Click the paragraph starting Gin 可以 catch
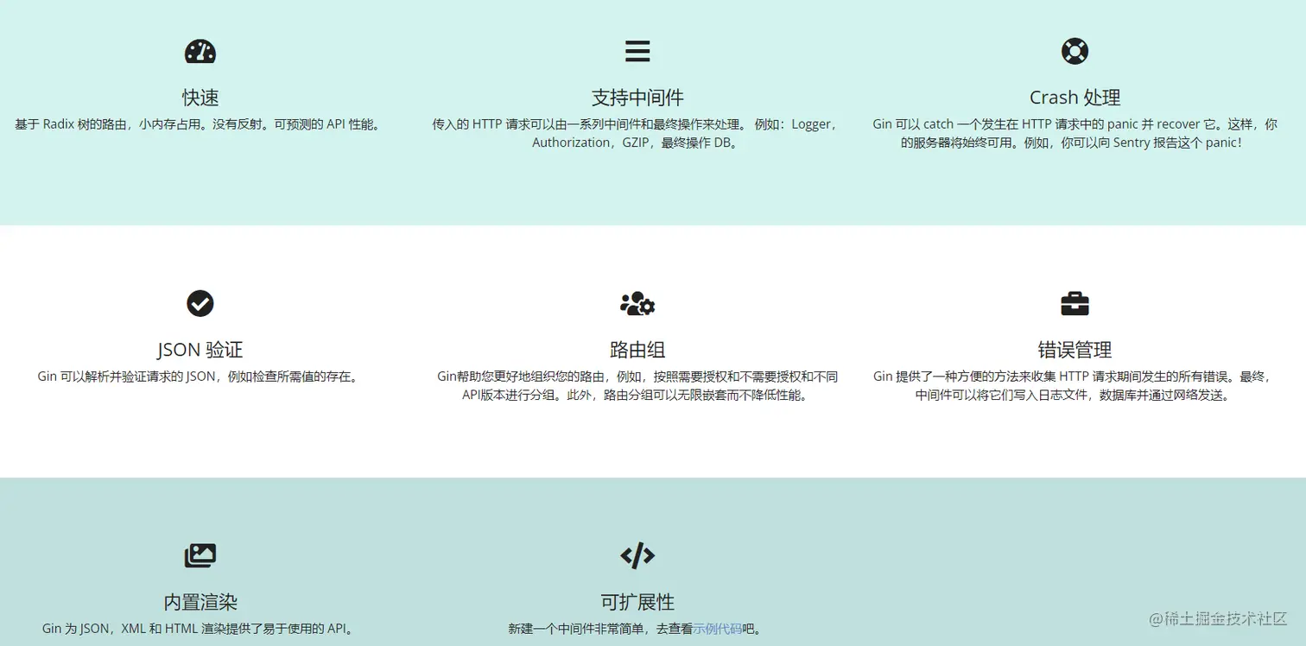The height and width of the screenshot is (646, 1306). 1075,133
